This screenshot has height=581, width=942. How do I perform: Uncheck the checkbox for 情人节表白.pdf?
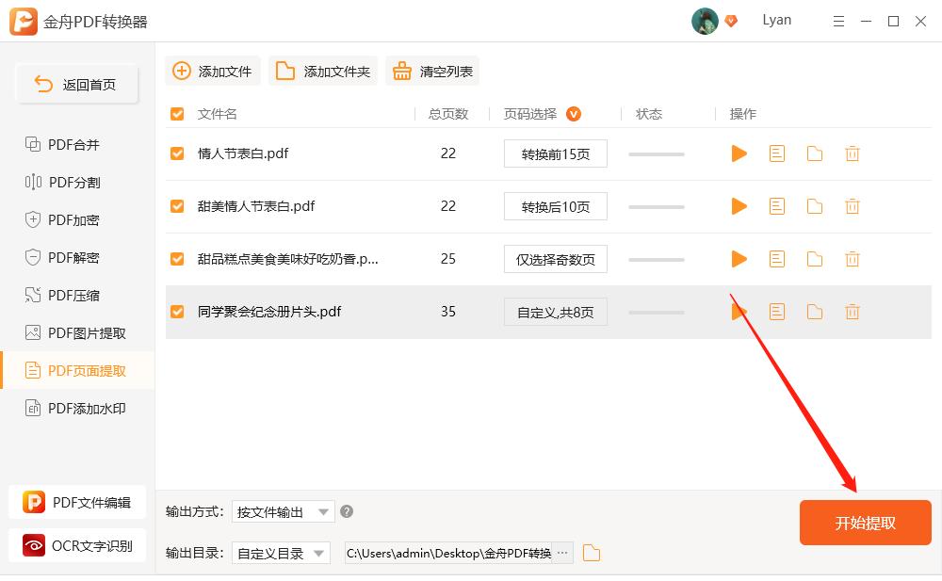pos(177,153)
